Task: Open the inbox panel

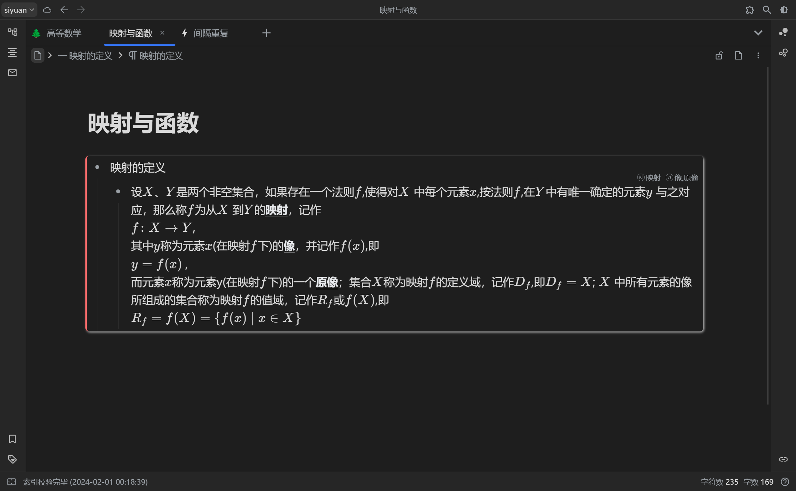Action: (12, 73)
